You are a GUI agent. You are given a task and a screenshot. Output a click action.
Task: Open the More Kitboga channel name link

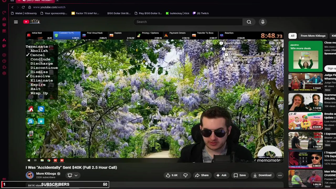[46, 174]
